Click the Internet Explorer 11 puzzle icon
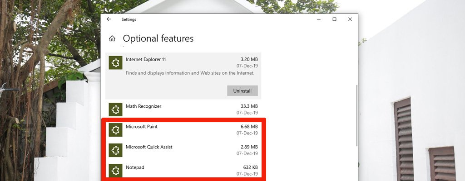The width and height of the screenshot is (465, 181). point(116,62)
